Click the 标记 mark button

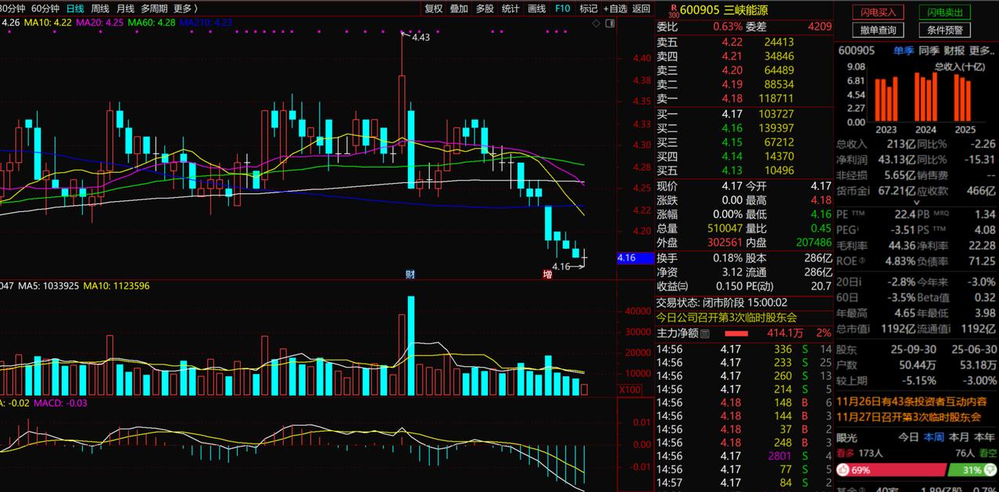pos(589,9)
